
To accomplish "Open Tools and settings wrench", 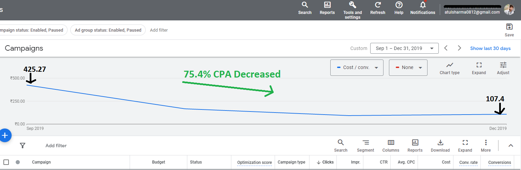I will [x=352, y=5].
